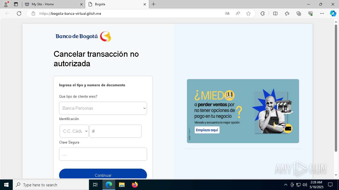Click the network tray icon
The width and height of the screenshot is (339, 190).
click(298, 185)
